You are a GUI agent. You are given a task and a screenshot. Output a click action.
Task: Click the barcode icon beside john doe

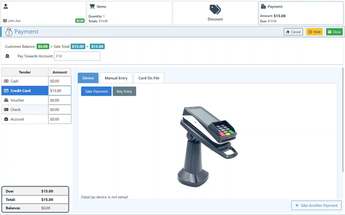pyautogui.click(x=5, y=21)
